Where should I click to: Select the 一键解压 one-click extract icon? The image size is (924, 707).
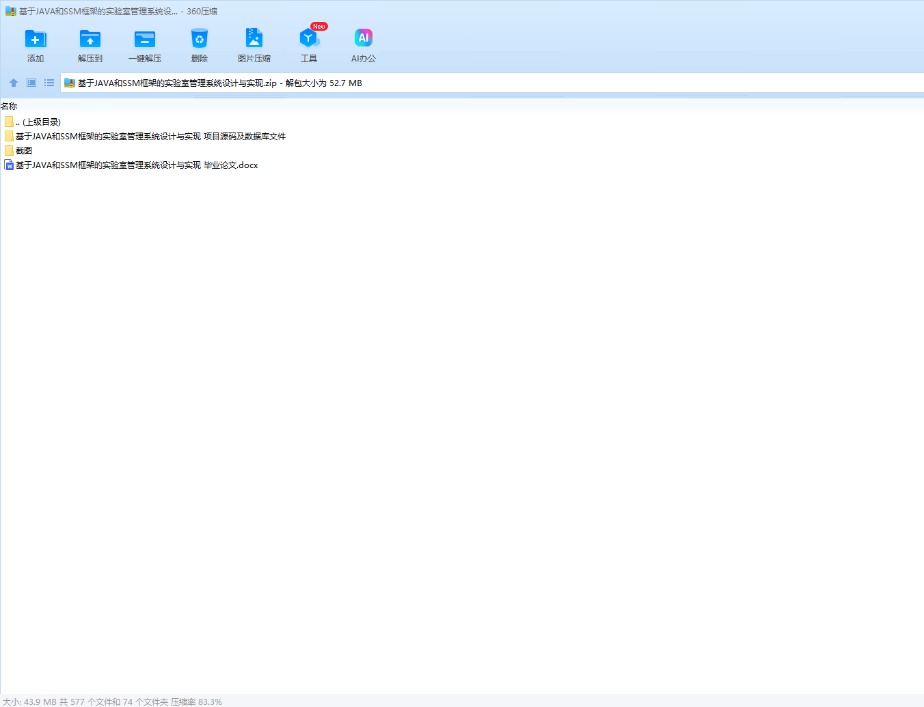click(145, 39)
